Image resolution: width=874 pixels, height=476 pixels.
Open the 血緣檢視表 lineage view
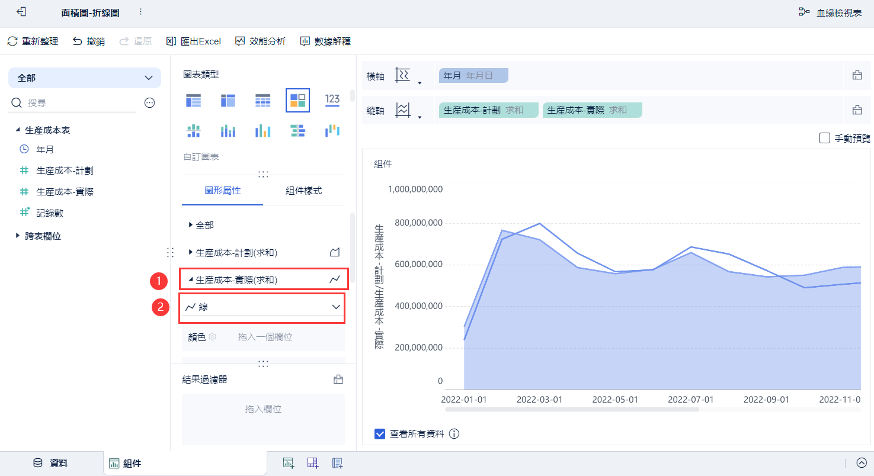830,12
